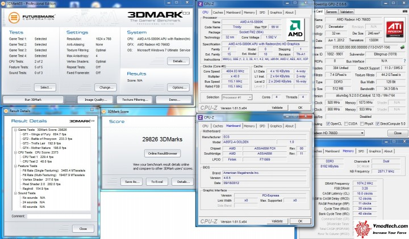
Task: Toggle the OpenCL checkbox in GPU-Z
Action: [328, 124]
